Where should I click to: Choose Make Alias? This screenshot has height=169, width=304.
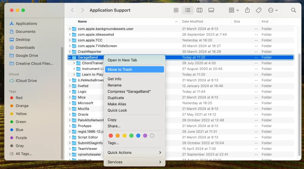(134, 104)
